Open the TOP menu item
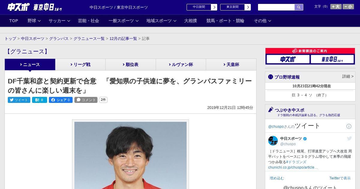The image size is (360, 189). (14, 21)
